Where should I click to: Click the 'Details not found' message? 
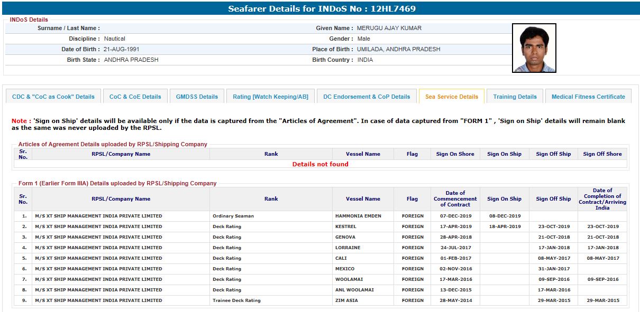click(x=320, y=164)
